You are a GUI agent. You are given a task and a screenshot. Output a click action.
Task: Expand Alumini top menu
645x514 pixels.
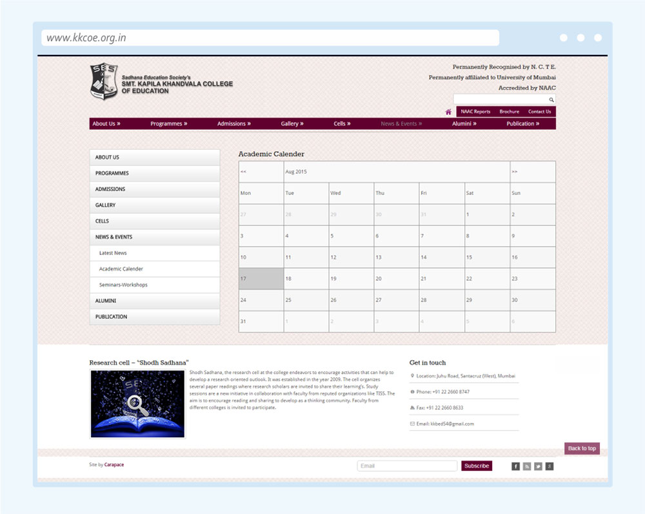[464, 123]
